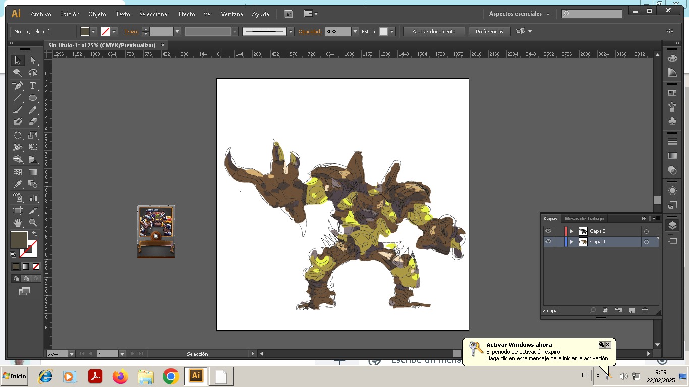
Task: Select the Pencil tool
Action: [x=33, y=110]
